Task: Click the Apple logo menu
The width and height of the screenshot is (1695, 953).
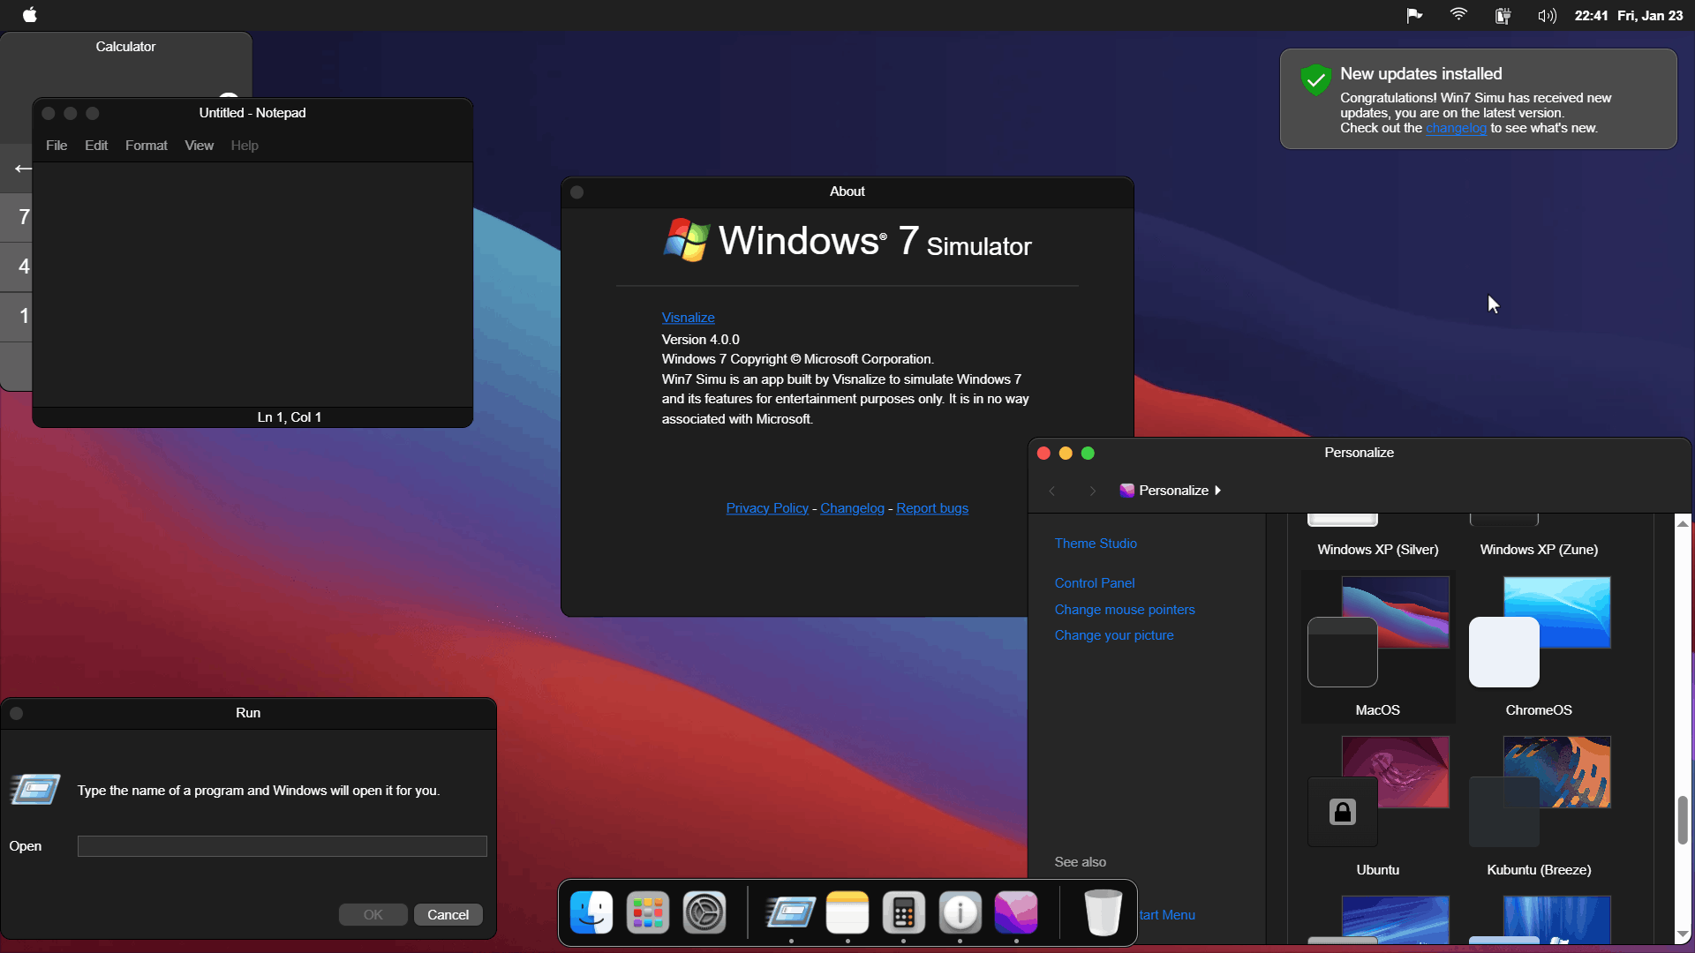Action: coord(30,15)
